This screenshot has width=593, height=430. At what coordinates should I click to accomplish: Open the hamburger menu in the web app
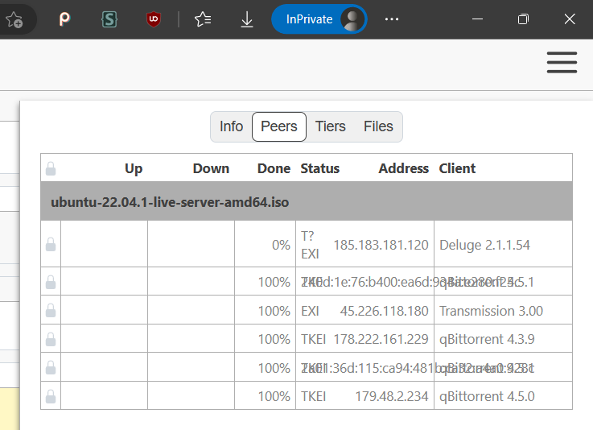coord(562,63)
